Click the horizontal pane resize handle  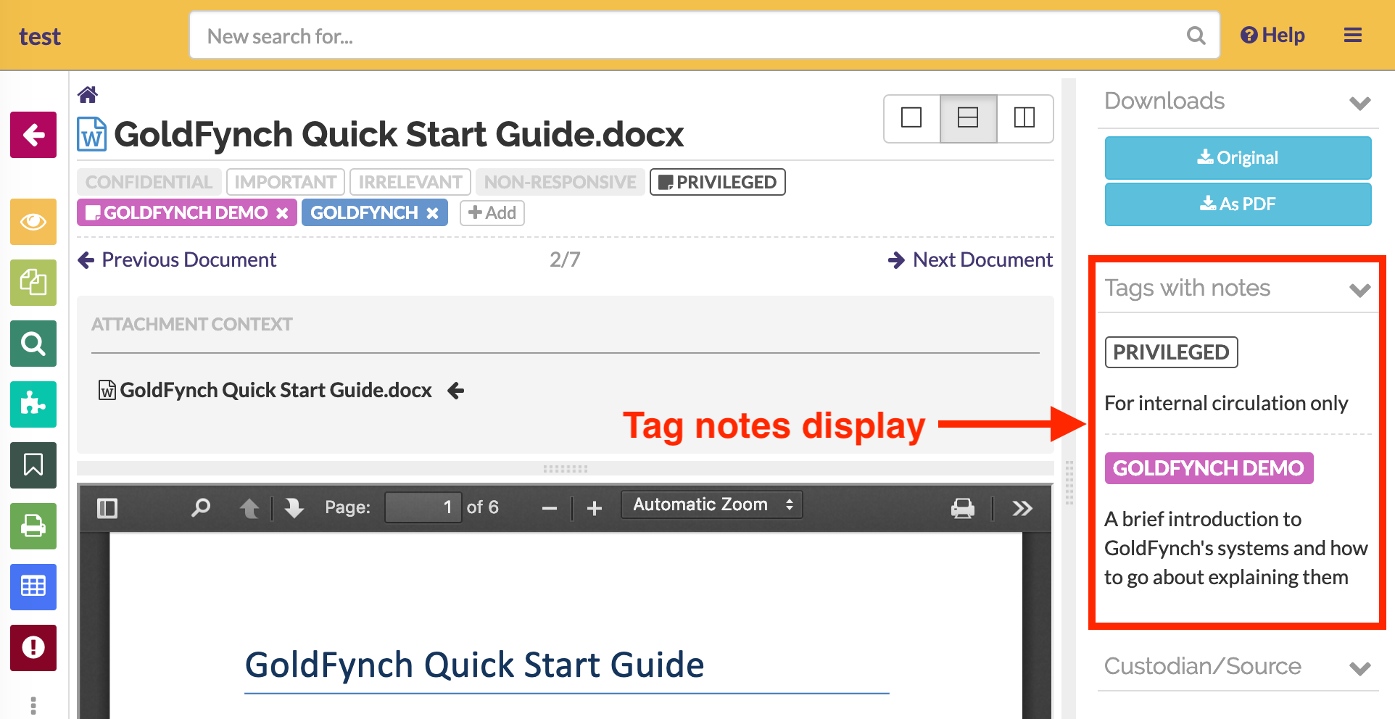tap(566, 469)
